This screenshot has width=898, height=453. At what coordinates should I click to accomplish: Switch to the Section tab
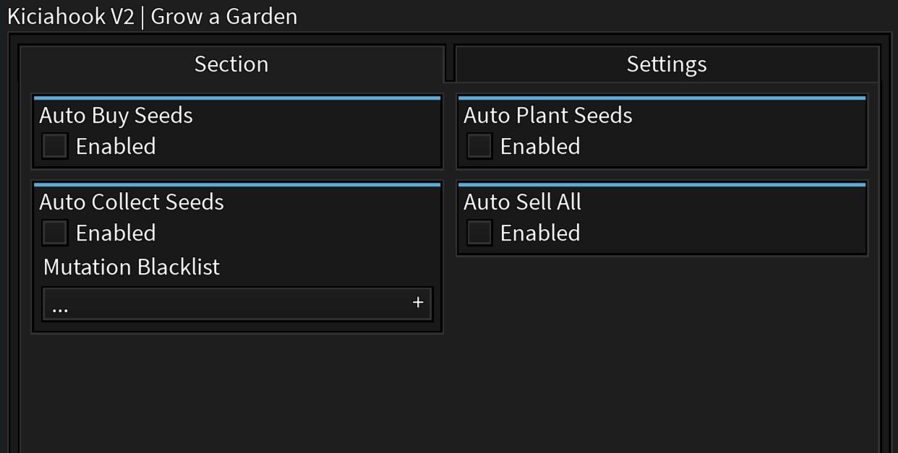click(231, 64)
